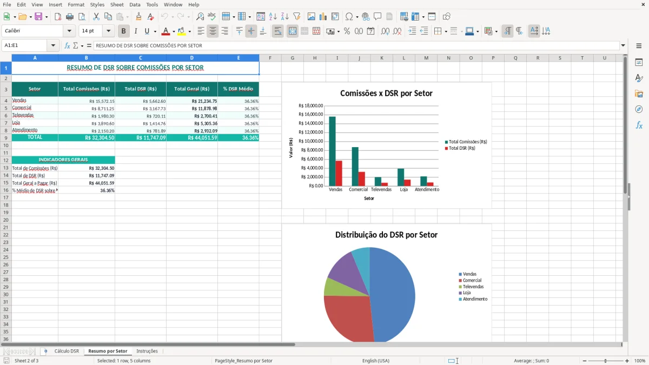The image size is (649, 365).
Task: Click the Sheet 2 of 3 status field
Action: pyautogui.click(x=27, y=361)
